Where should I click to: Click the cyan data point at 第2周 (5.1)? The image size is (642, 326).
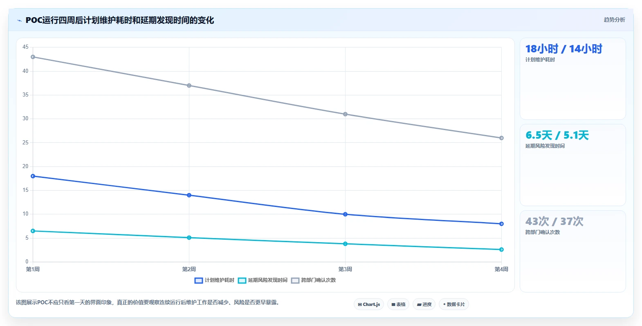[x=189, y=238]
